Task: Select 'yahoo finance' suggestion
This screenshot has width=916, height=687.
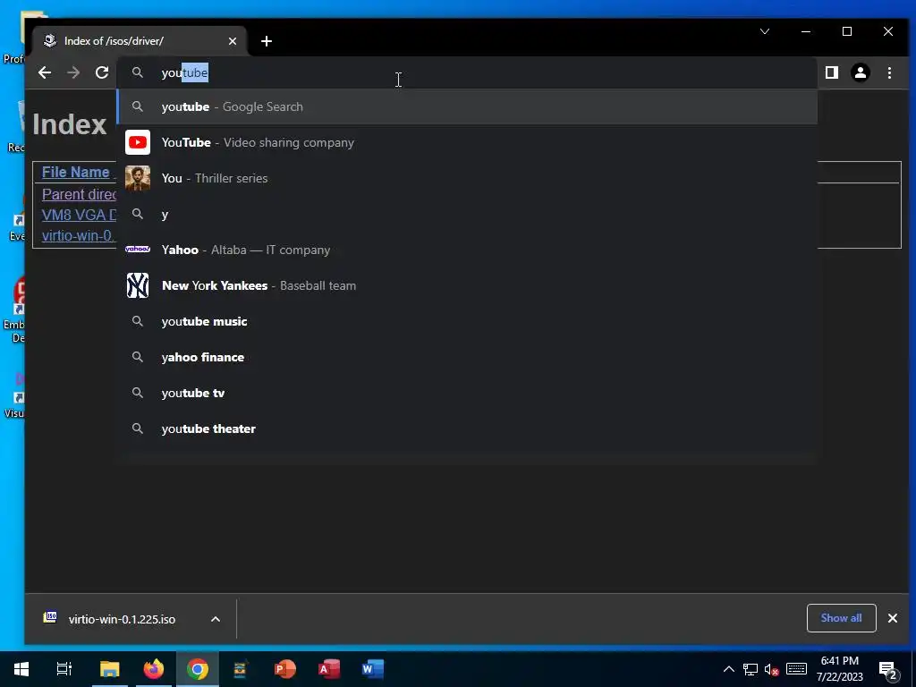Action: 467,357
